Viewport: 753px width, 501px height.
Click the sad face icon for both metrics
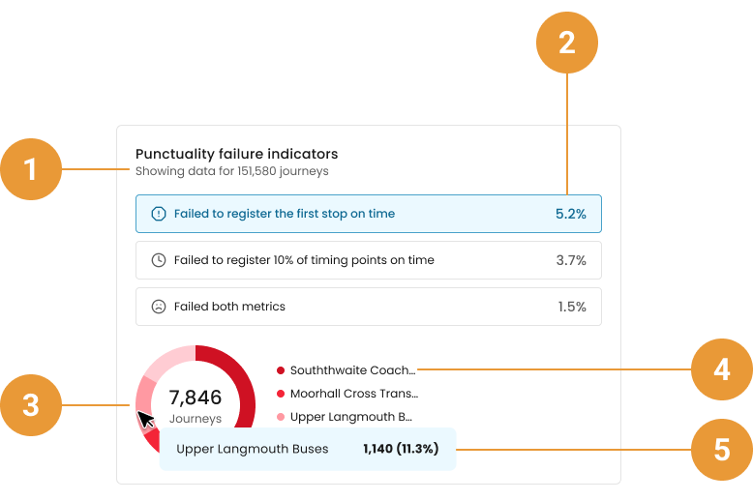point(159,307)
